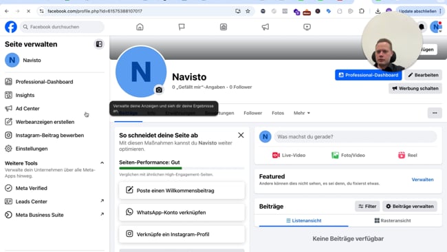Click Update abschließen in the browser

417,11
